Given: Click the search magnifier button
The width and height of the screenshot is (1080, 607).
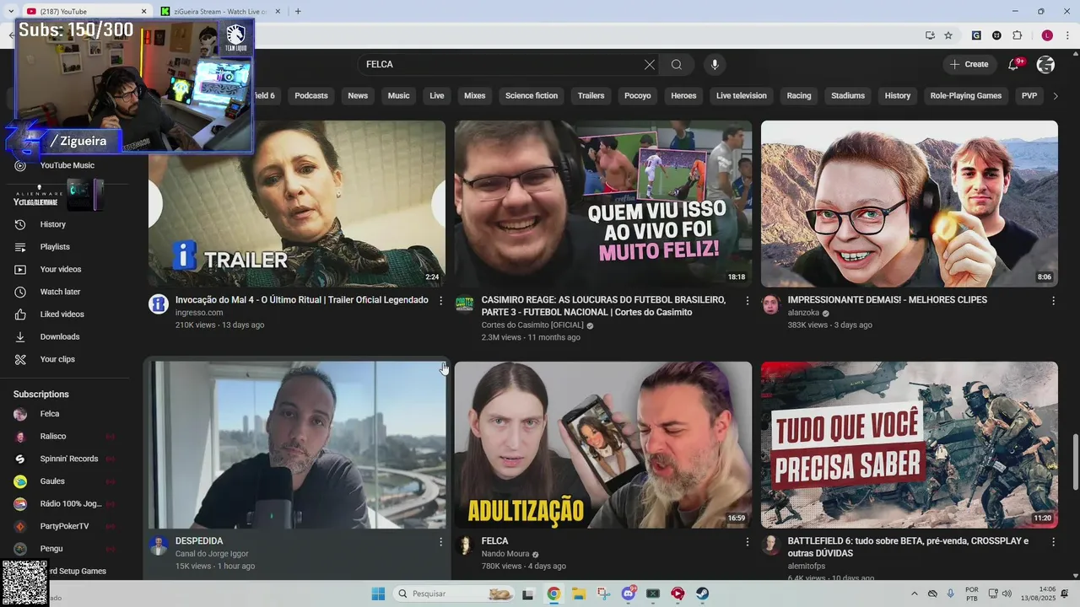Looking at the screenshot, I should [677, 65].
